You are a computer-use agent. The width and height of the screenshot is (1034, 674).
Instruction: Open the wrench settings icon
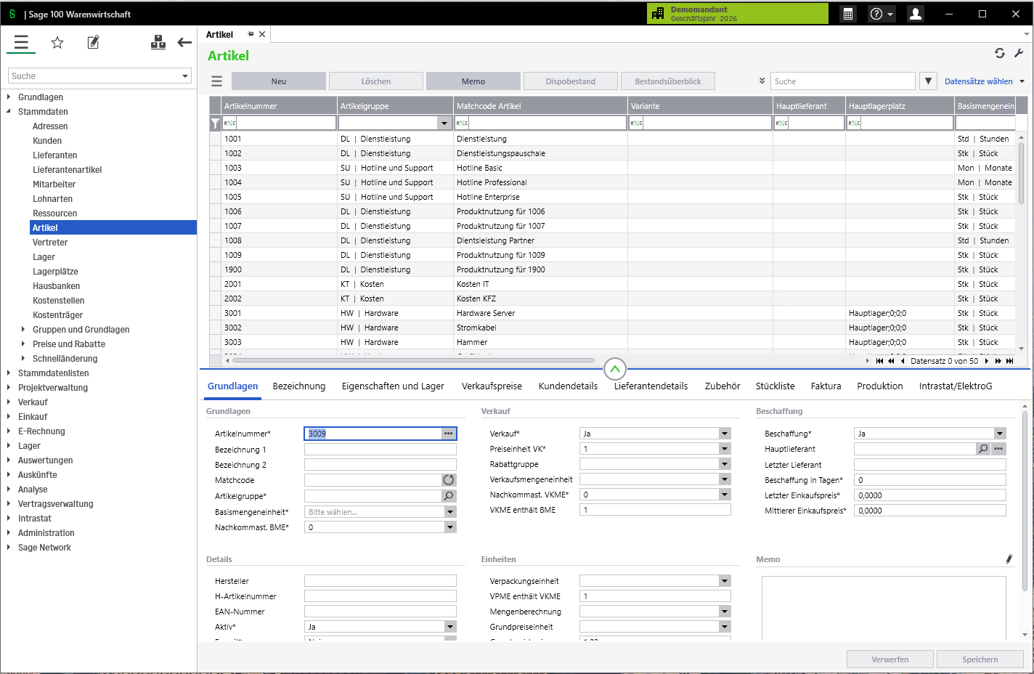[1019, 53]
